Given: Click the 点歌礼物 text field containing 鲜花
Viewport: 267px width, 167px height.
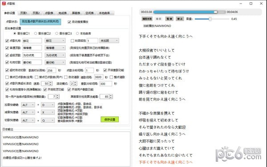Looking at the screenshot, I should 32,41.
